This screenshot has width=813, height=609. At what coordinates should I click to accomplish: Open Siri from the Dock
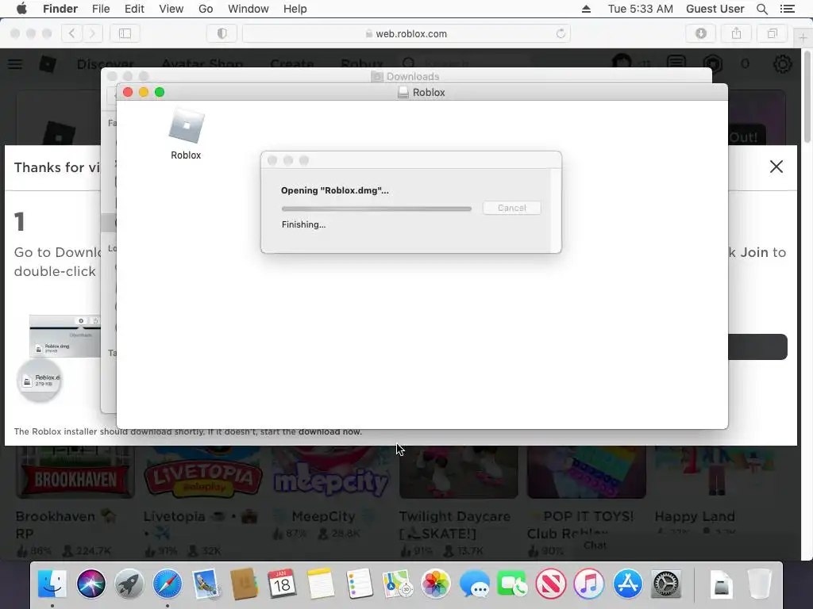click(91, 584)
